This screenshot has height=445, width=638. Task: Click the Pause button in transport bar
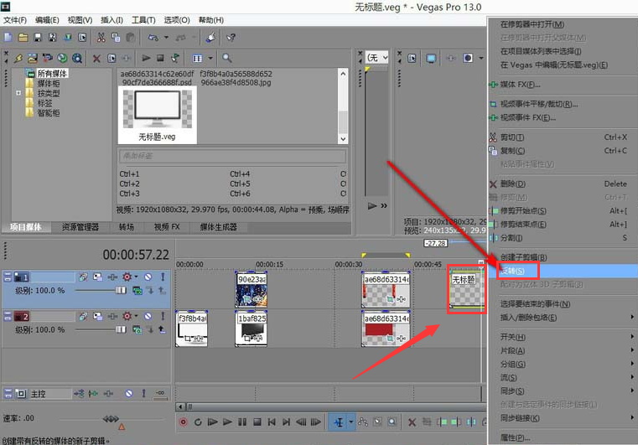click(x=242, y=422)
